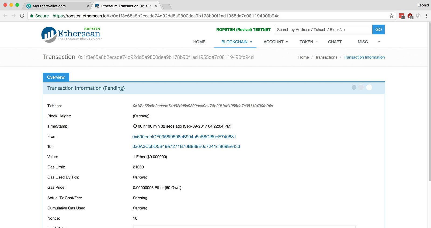Expand the MISC dropdown menu
This screenshot has width=431, height=228.
coord(369,42)
